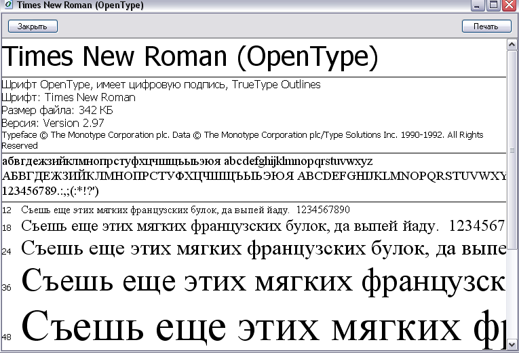Screen dimensions: 519x353
Task: Click the scrollbar up arrow
Action: pyautogui.click(x=512, y=44)
